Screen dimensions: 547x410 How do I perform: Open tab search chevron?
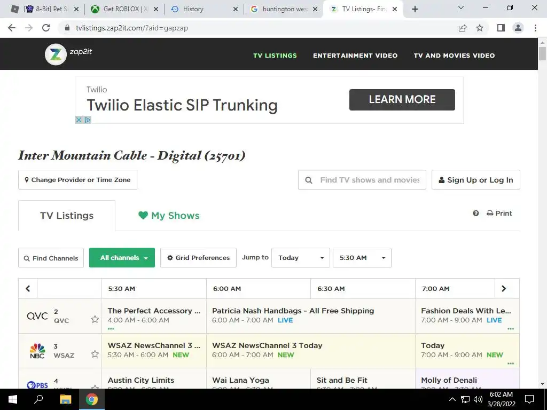point(461,7)
